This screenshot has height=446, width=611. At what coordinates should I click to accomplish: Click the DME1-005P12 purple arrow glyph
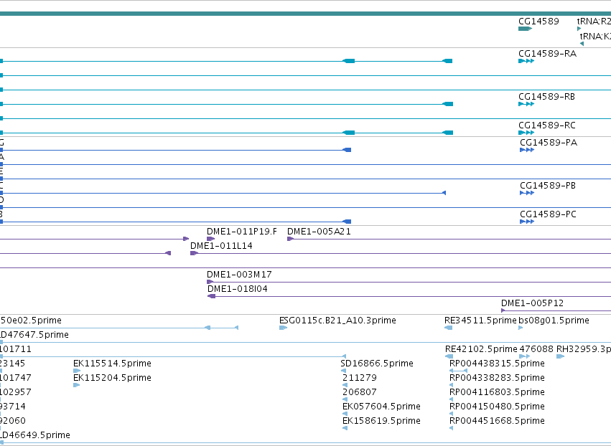pyautogui.click(x=503, y=310)
